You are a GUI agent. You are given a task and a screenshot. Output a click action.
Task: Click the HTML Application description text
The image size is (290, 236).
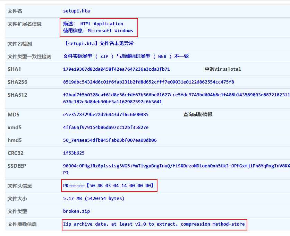click(x=101, y=24)
